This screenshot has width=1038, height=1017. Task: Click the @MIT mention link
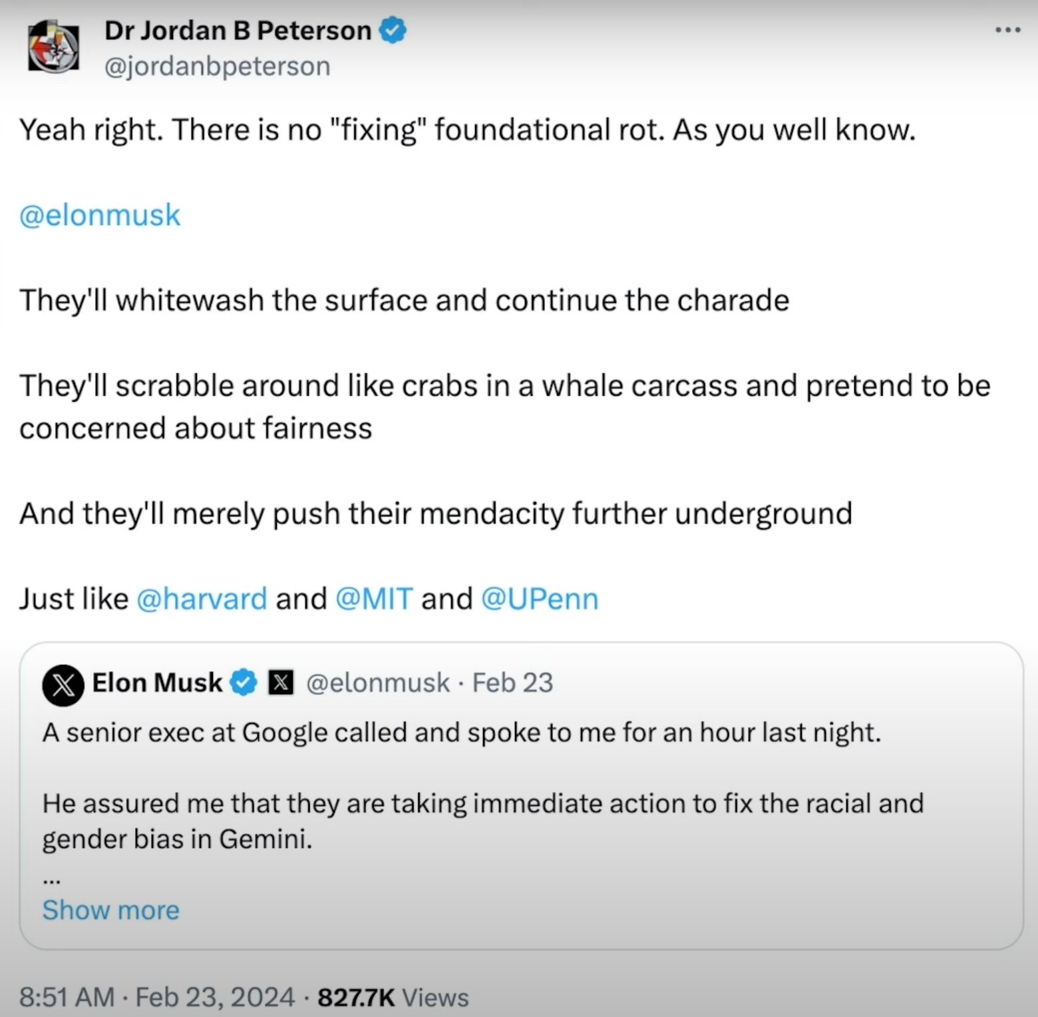point(374,598)
